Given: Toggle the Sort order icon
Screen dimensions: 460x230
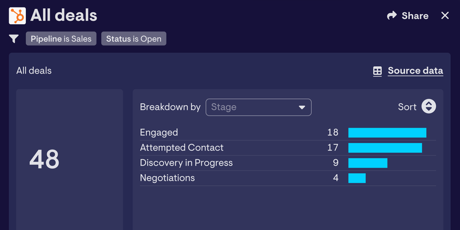Looking at the screenshot, I should tap(428, 106).
